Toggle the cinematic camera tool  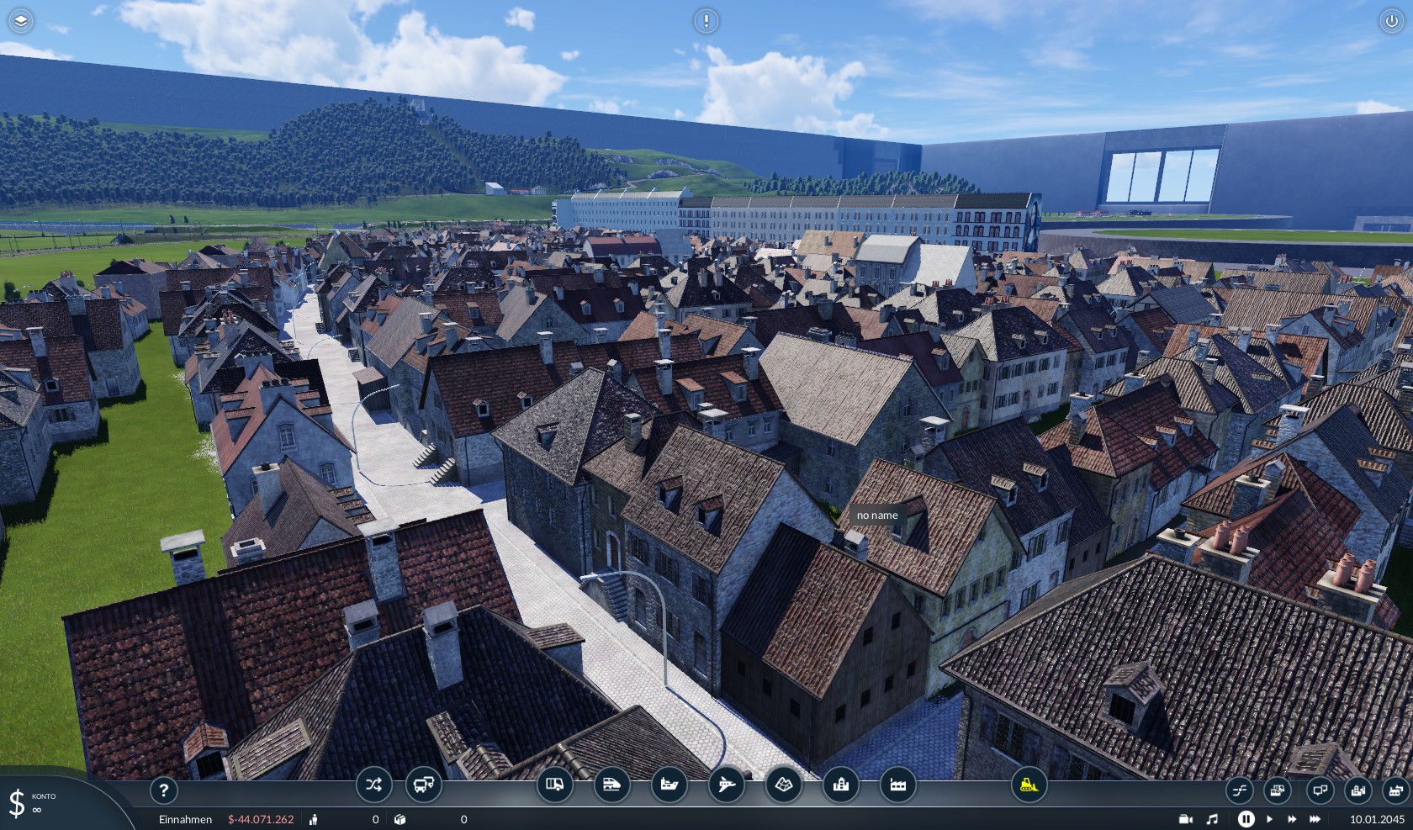point(1186,819)
